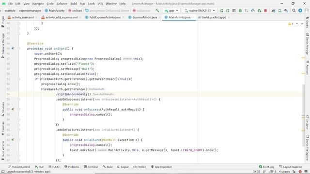Open the Favorites tool window
Viewport: 310px width, 174px height.
click(3, 129)
